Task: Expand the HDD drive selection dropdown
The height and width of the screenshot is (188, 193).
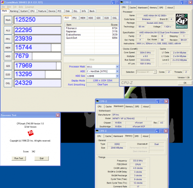Action: 117,71
